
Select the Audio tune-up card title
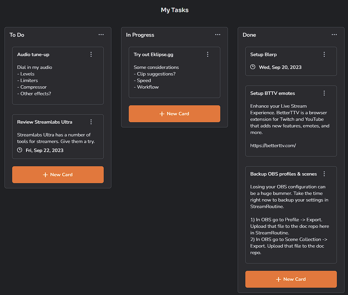33,54
